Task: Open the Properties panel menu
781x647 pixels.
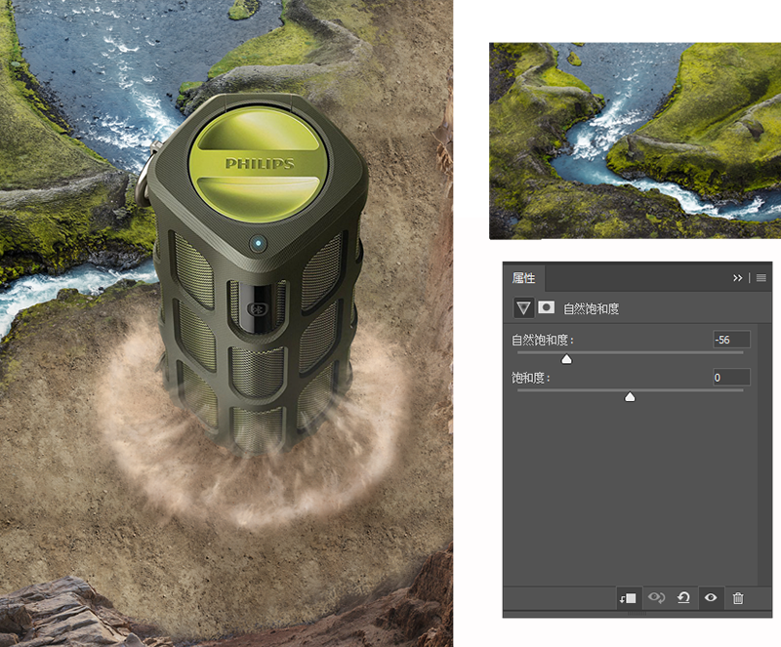Action: point(761,278)
